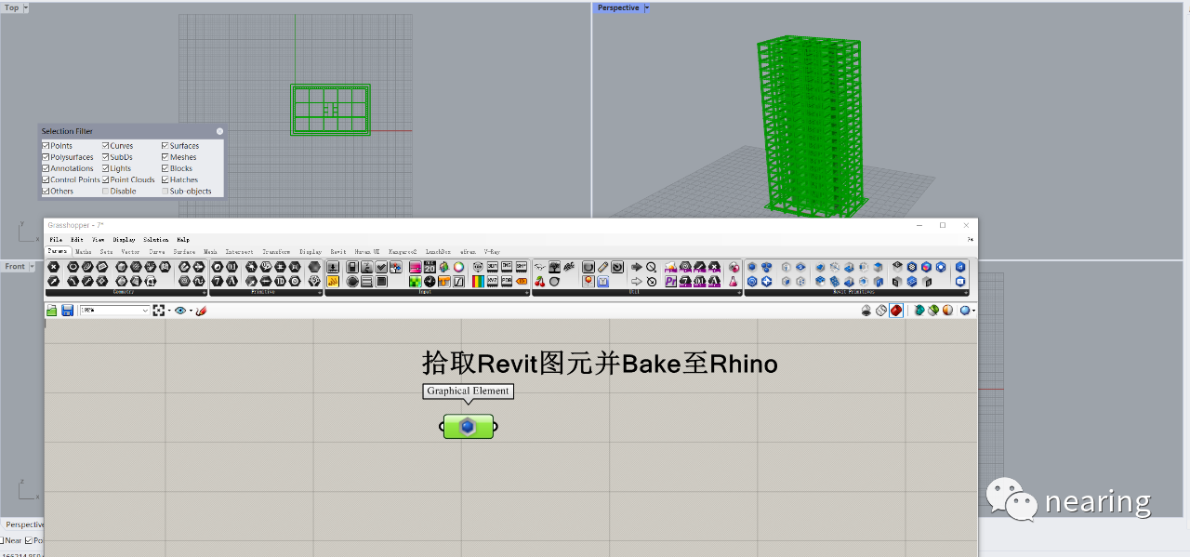Switch to the Maths component tab

point(84,251)
